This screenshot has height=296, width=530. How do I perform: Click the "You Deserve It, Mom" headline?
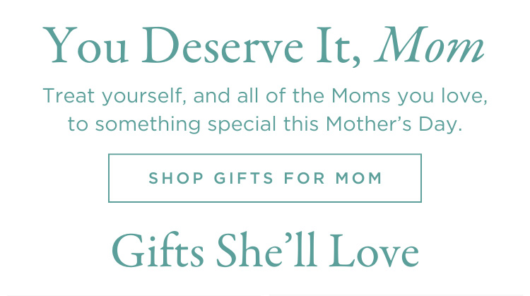tap(264, 46)
